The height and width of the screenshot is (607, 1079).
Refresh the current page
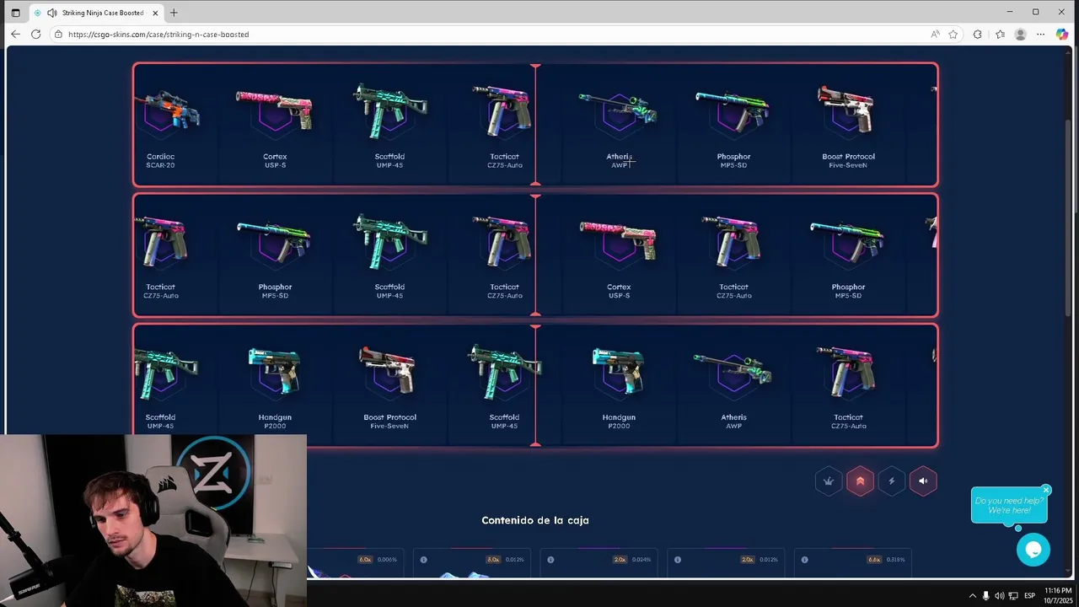[x=35, y=35]
